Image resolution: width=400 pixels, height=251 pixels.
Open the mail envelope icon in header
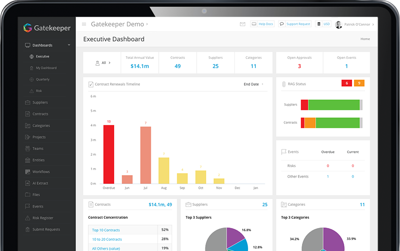click(243, 24)
